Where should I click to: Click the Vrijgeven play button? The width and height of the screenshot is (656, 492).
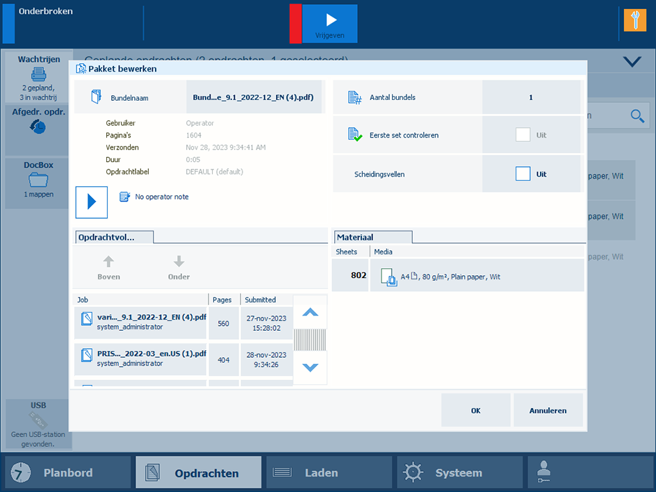click(330, 23)
